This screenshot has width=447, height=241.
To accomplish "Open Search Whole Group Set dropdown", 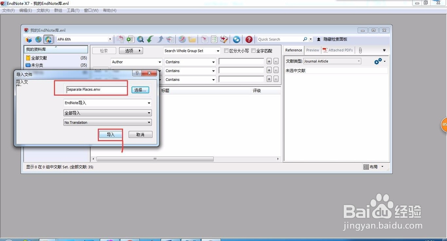I will (x=218, y=51).
